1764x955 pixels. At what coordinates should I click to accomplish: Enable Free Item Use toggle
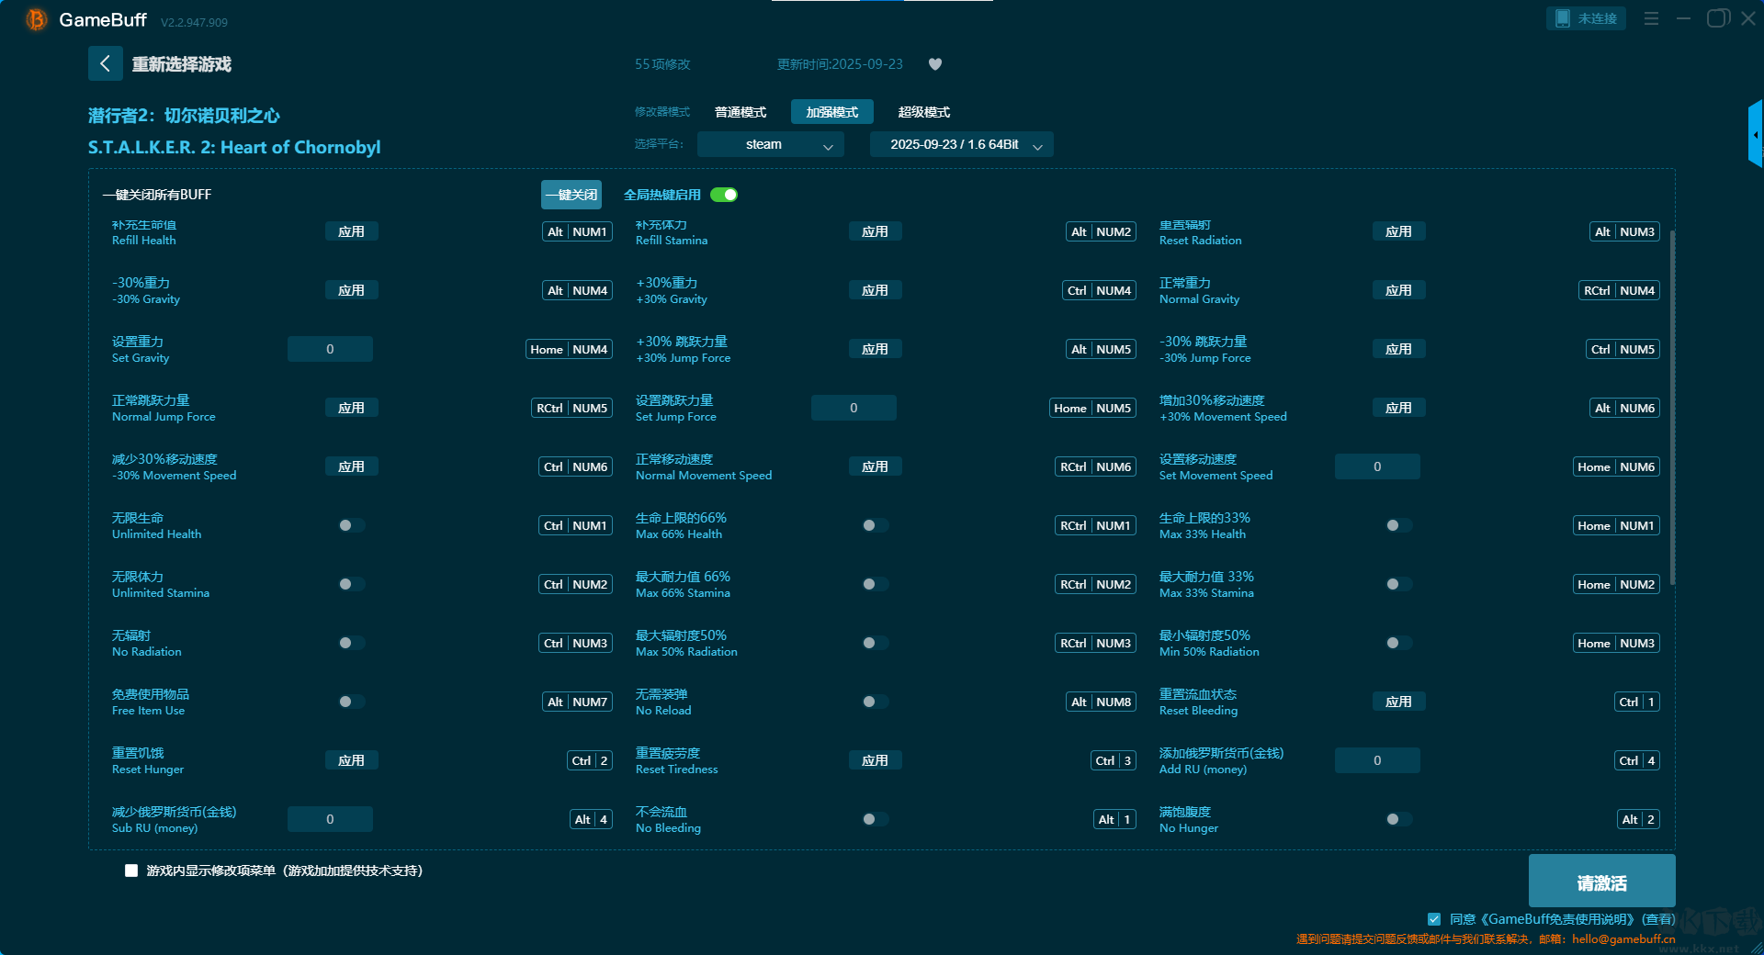pos(351,702)
